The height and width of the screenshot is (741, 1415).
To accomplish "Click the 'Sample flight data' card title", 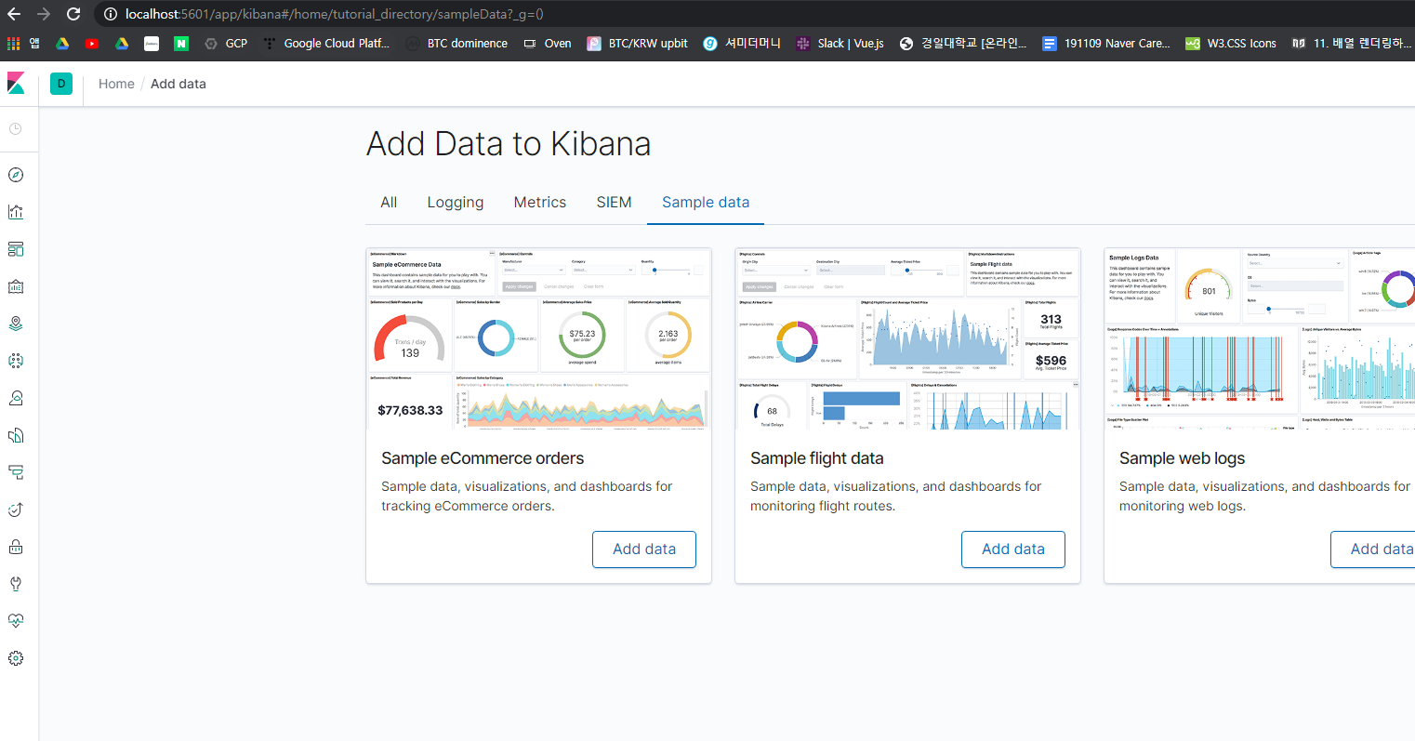I will (x=817, y=458).
